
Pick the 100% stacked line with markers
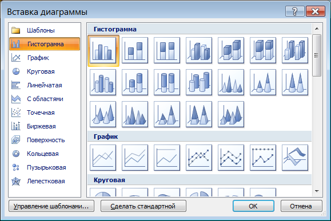pos(263,158)
